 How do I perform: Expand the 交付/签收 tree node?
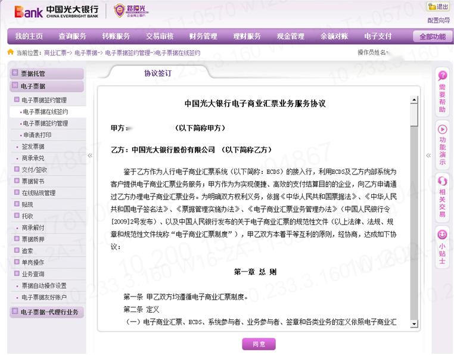pyautogui.click(x=17, y=169)
